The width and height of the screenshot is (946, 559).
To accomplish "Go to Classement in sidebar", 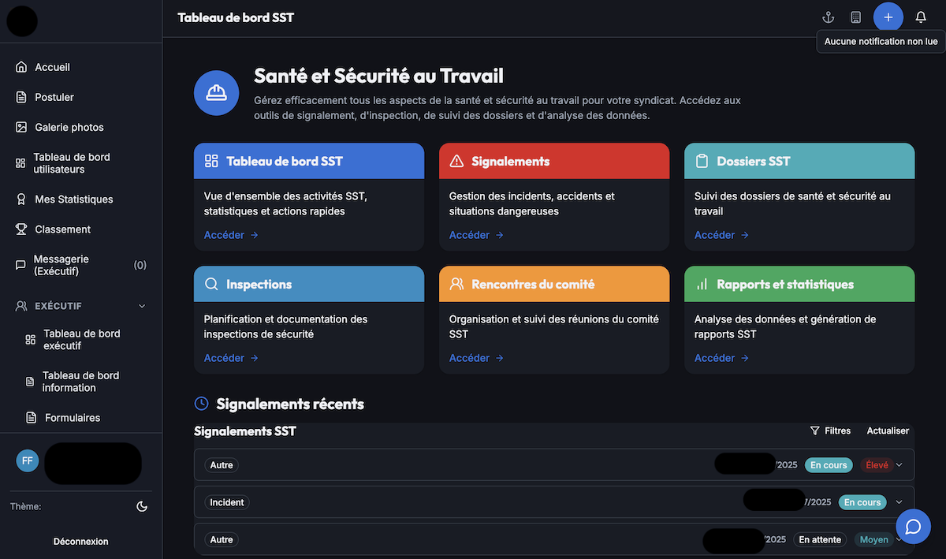I will coord(62,229).
